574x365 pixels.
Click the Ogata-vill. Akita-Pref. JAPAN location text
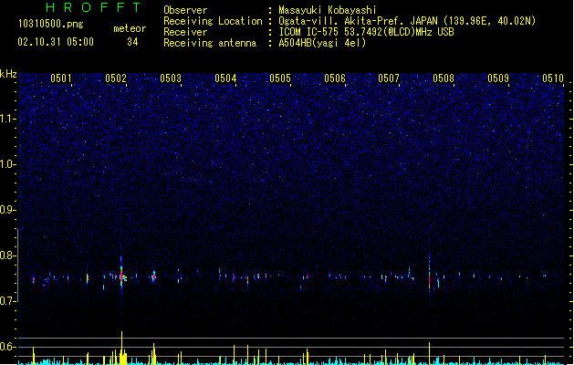pos(407,21)
